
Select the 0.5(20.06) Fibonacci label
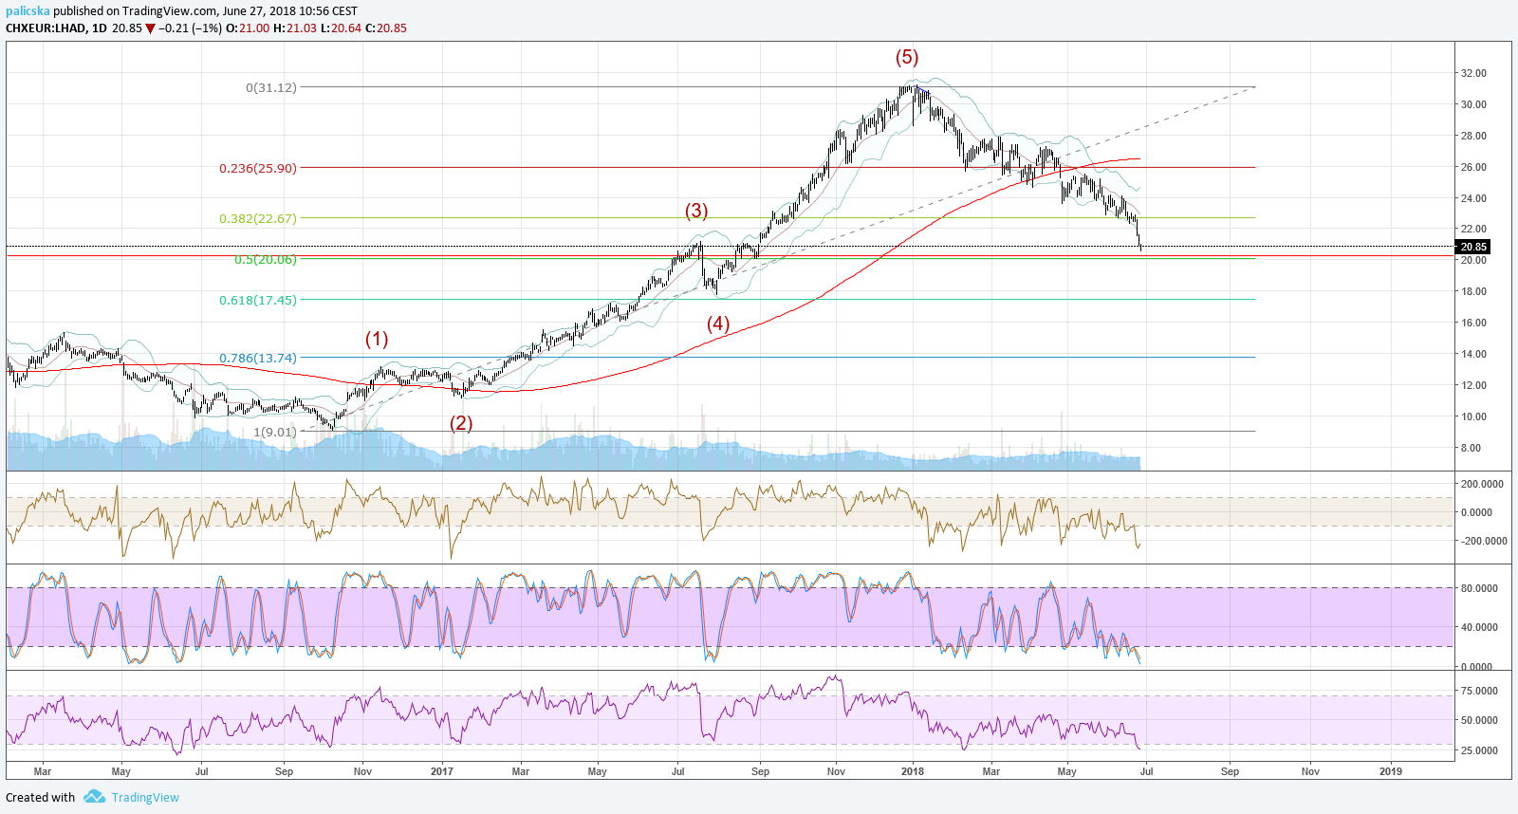point(266,259)
